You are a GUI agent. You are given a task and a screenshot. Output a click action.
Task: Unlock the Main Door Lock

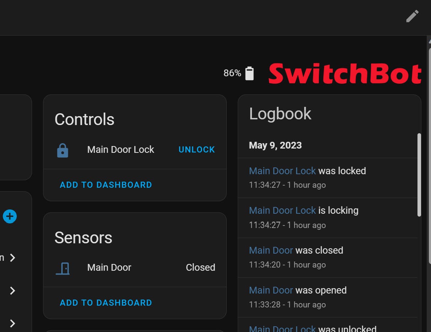pyautogui.click(x=197, y=150)
